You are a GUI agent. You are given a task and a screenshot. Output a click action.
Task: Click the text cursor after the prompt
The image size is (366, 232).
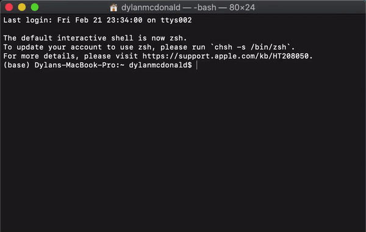[197, 65]
